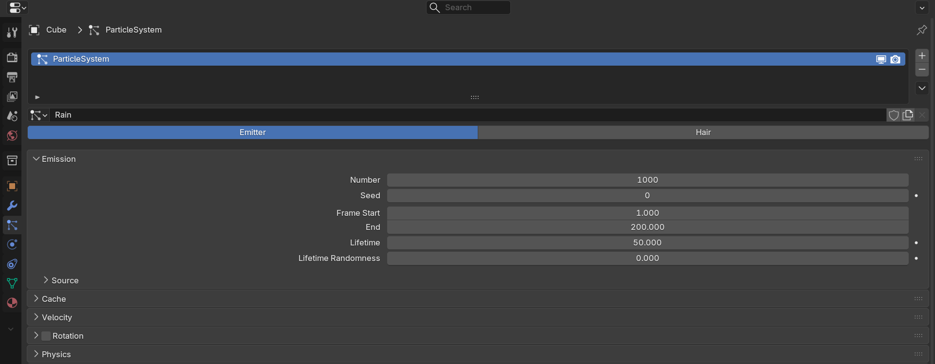This screenshot has width=935, height=364.
Task: Open the Physics properties tab
Action: pos(12,244)
